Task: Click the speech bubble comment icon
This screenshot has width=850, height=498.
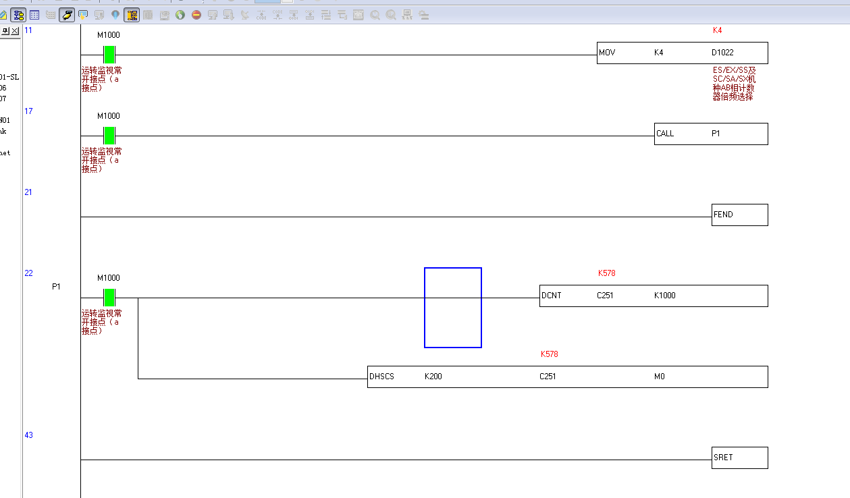Action: [x=83, y=14]
